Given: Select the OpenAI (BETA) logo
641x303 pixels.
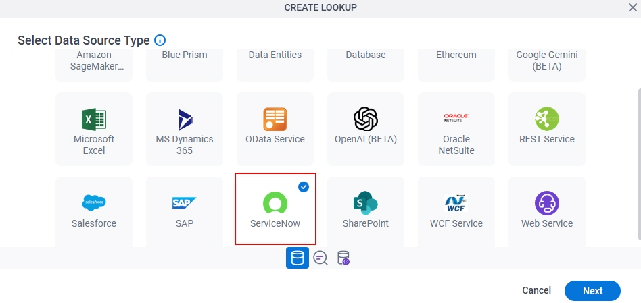Looking at the screenshot, I should click(366, 119).
